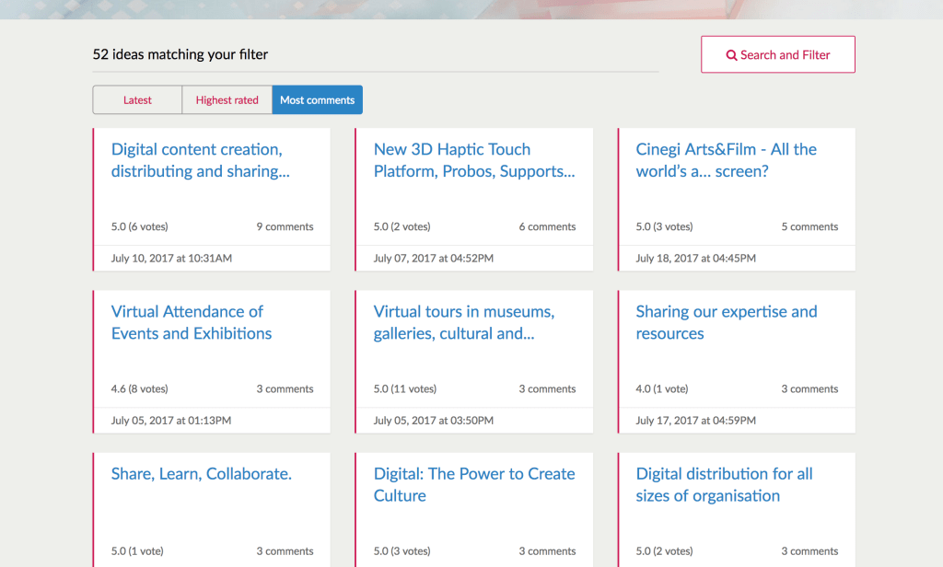943x567 pixels.
Task: Open 'Virtual Attendance of Events and Exhibitions'
Action: coord(192,322)
